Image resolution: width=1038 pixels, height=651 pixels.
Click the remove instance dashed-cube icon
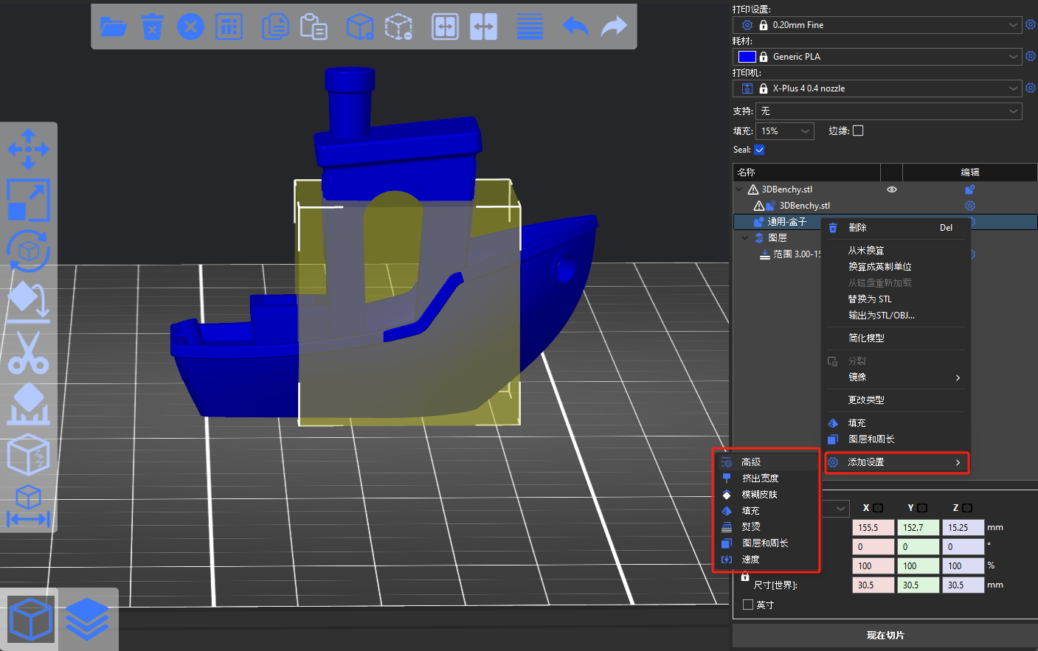pos(398,27)
